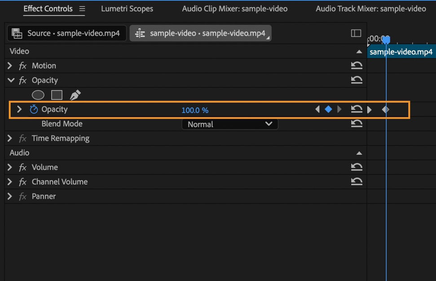This screenshot has height=281, width=436.
Task: Create an ellipse mask on Opacity
Action: point(38,95)
